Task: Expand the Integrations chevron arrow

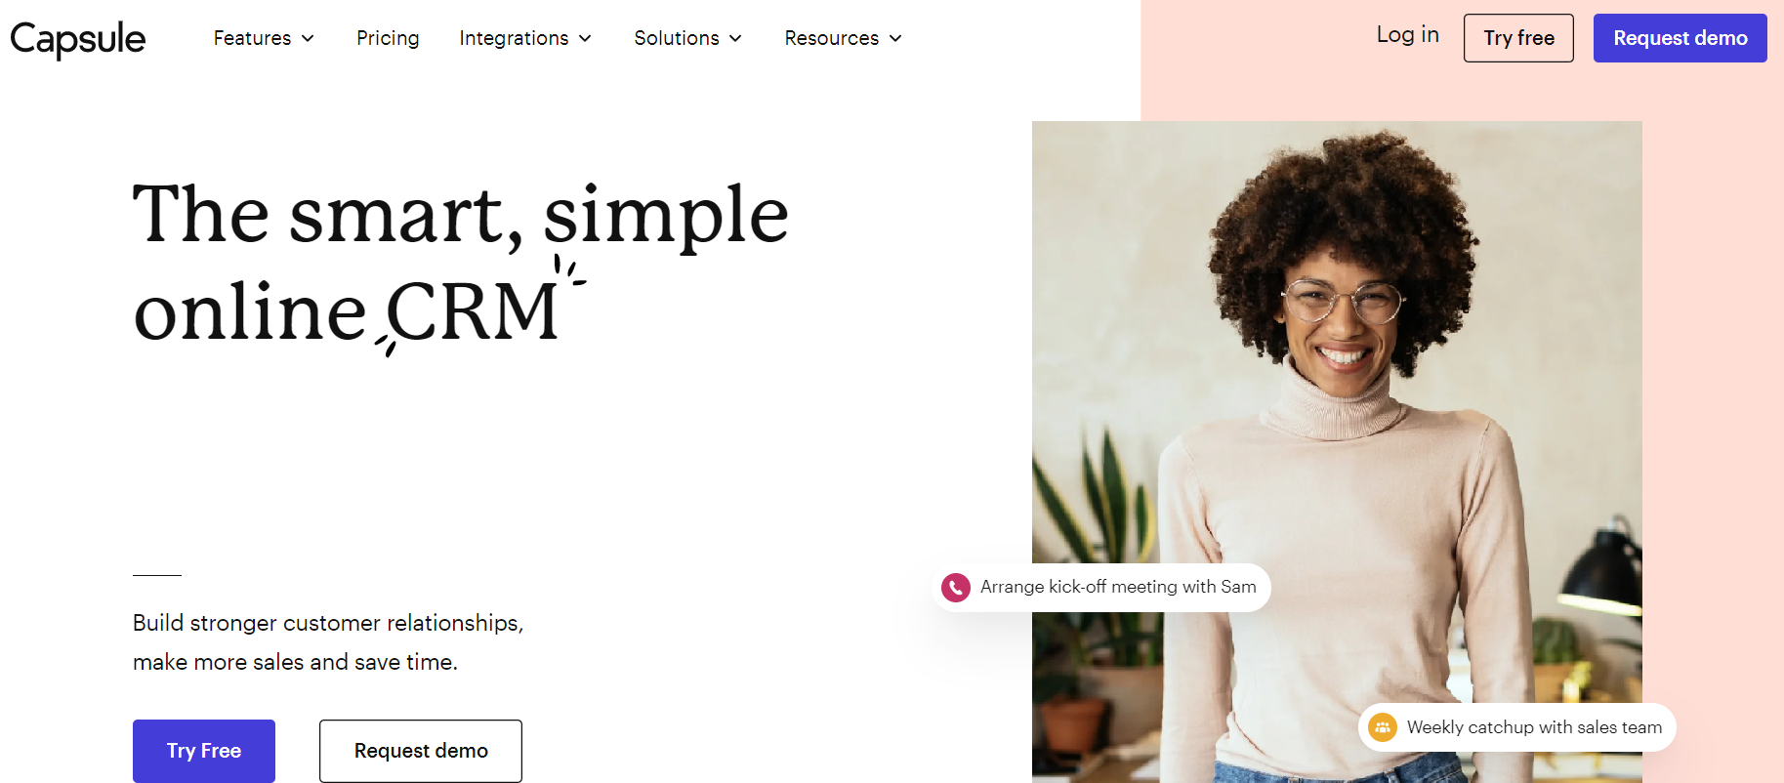Action: 585,38
